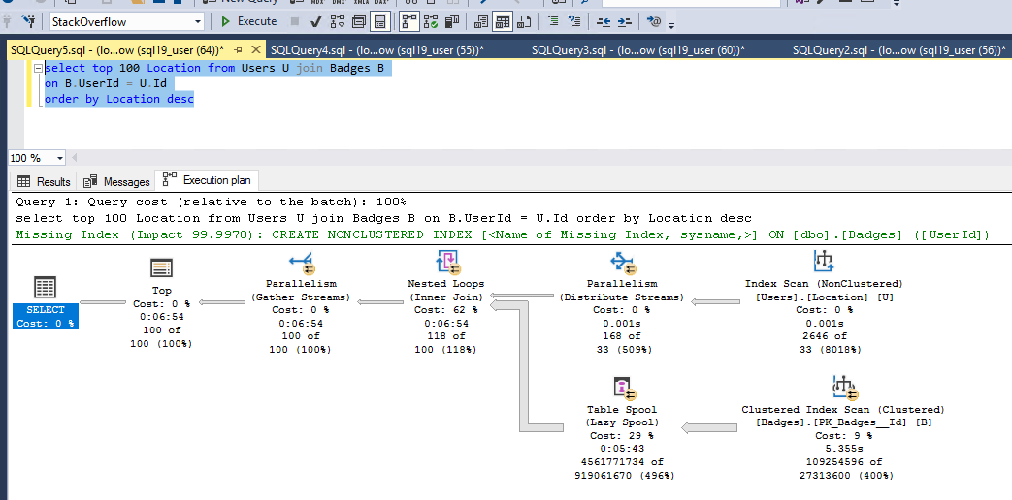Click '109254596 of' row count text
The image size is (1012, 500).
pyautogui.click(x=843, y=462)
